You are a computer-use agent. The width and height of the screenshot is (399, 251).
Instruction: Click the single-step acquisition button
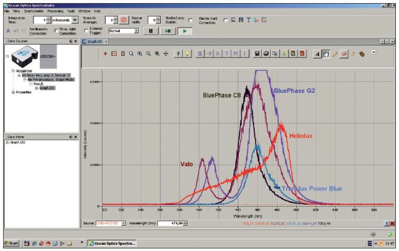coord(168,31)
